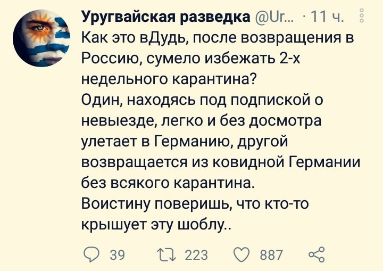
Task: Click the first line mentioning вДудь
Action: coord(218,39)
